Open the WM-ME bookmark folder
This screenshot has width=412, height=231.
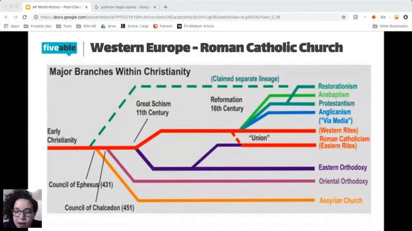(86, 26)
